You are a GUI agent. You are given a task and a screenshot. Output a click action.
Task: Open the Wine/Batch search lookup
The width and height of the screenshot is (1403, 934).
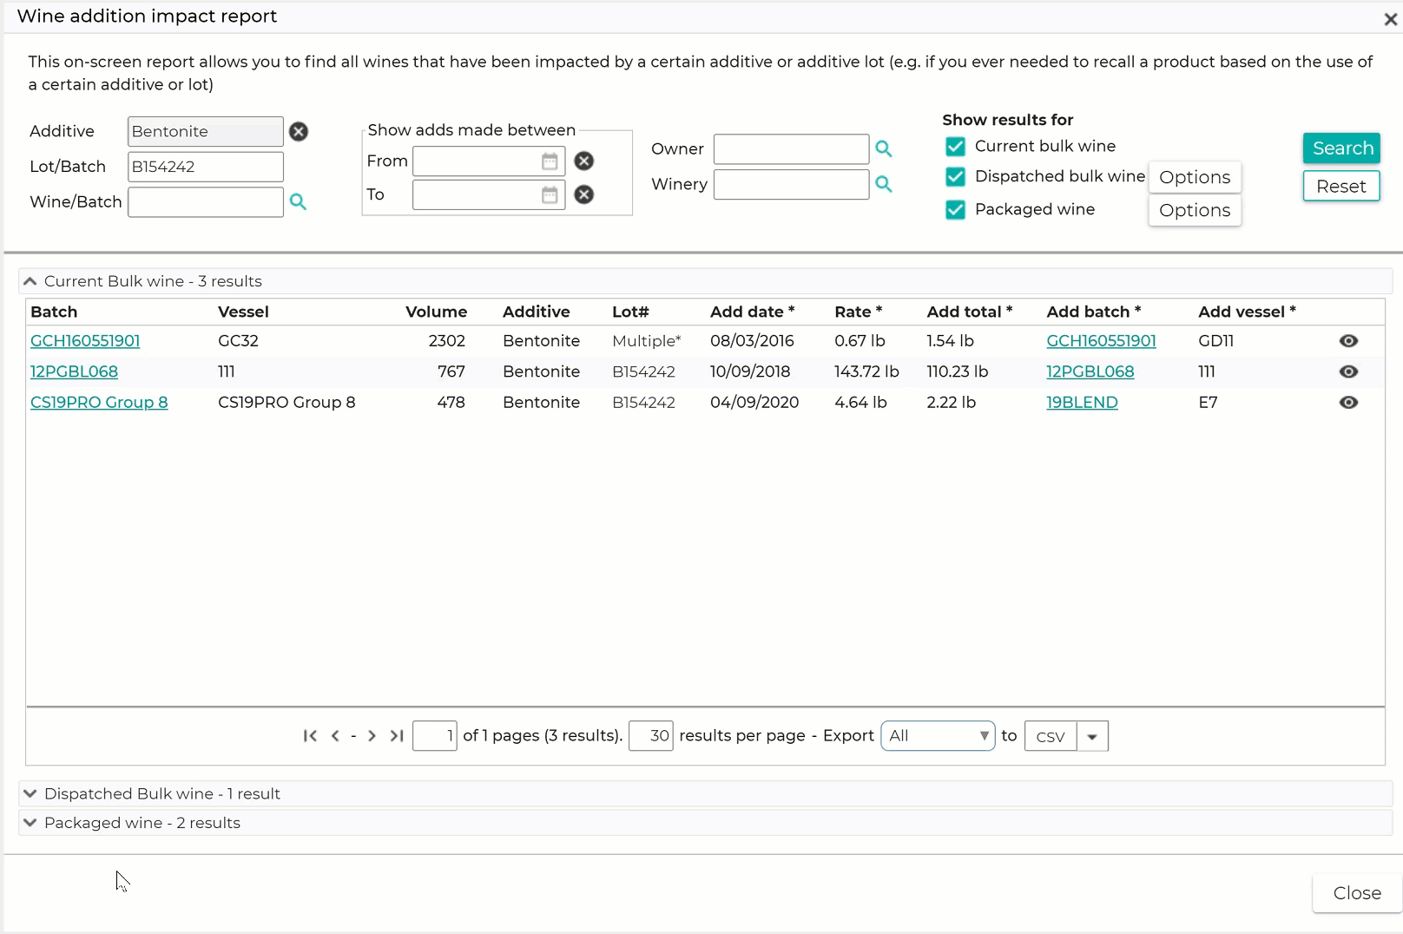tap(299, 201)
